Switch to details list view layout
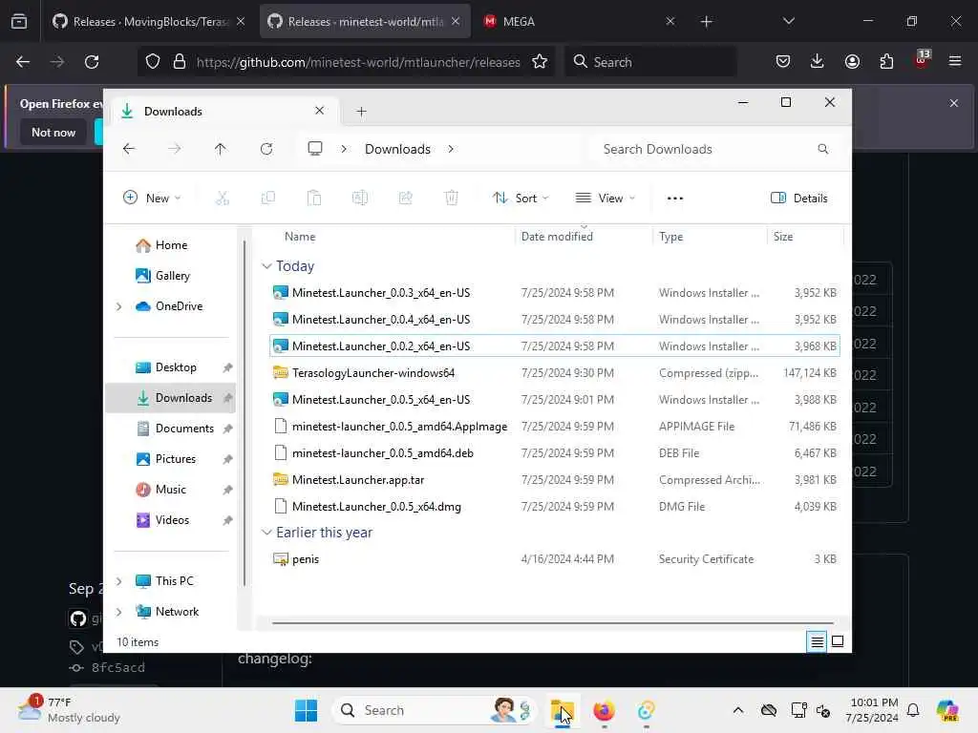Screen dimensions: 978x733 pyautogui.click(x=817, y=641)
